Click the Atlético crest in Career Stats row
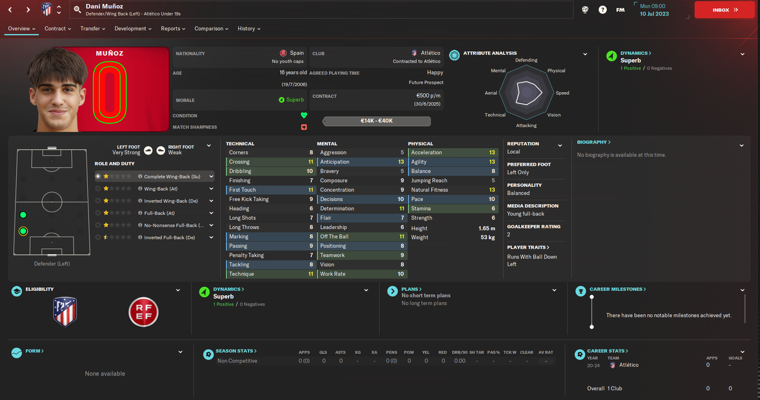The width and height of the screenshot is (760, 400). (x=613, y=365)
